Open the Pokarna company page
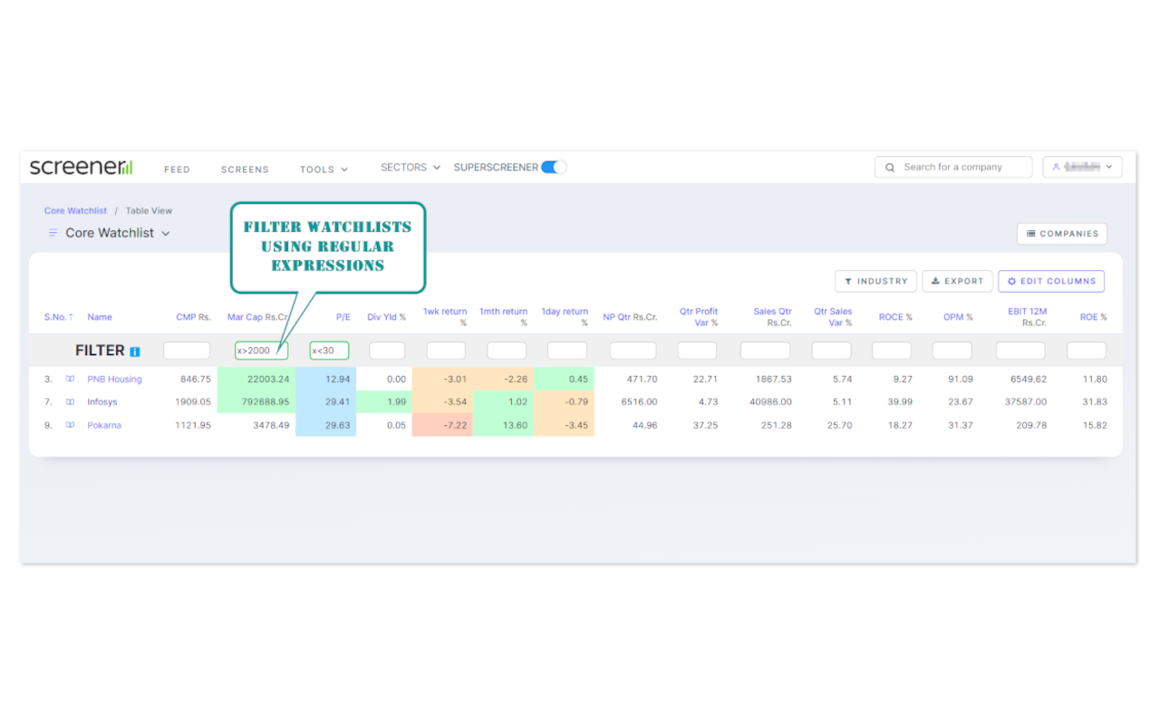 click(x=104, y=425)
